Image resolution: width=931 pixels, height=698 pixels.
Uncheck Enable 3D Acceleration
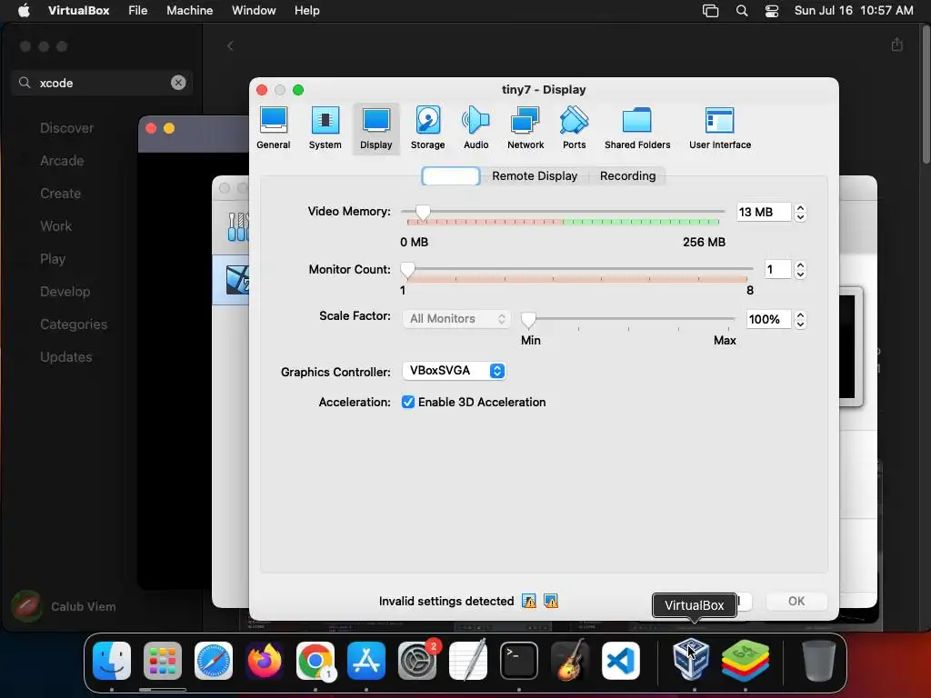coord(408,403)
